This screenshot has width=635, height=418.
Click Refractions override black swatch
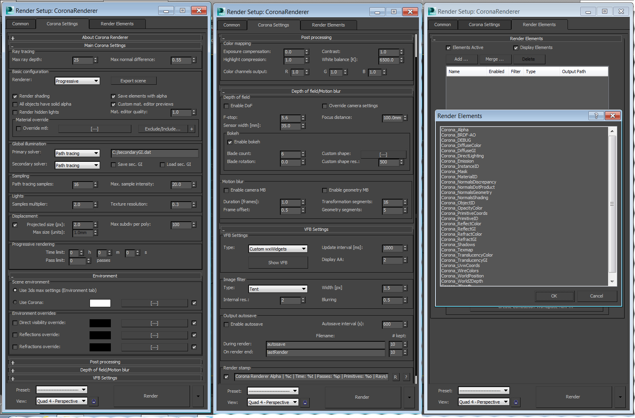pos(100,347)
